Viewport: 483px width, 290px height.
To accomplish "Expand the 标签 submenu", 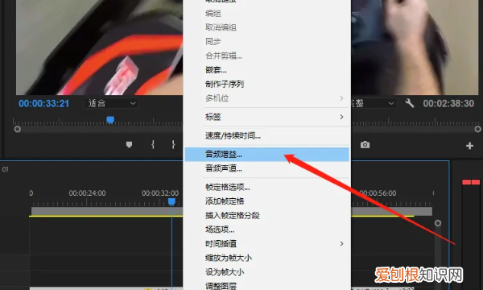I will click(x=266, y=117).
